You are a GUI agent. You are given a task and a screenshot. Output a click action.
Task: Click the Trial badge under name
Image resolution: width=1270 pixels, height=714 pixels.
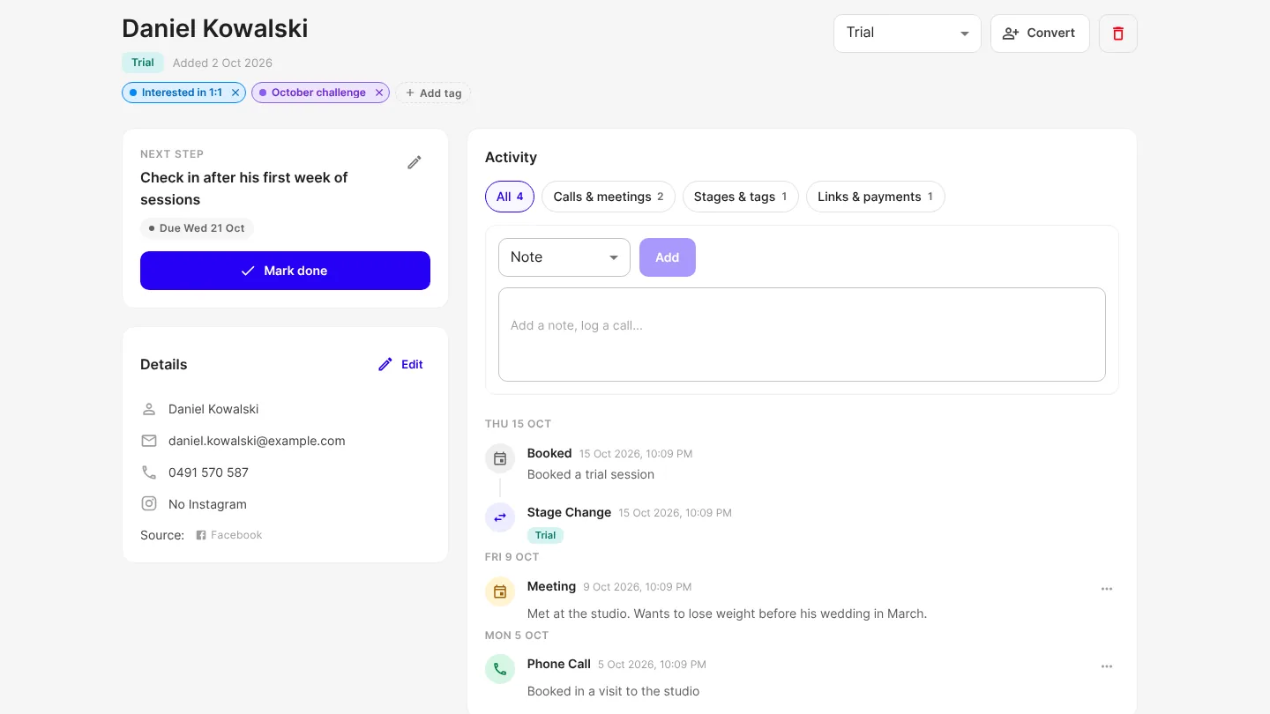143,63
